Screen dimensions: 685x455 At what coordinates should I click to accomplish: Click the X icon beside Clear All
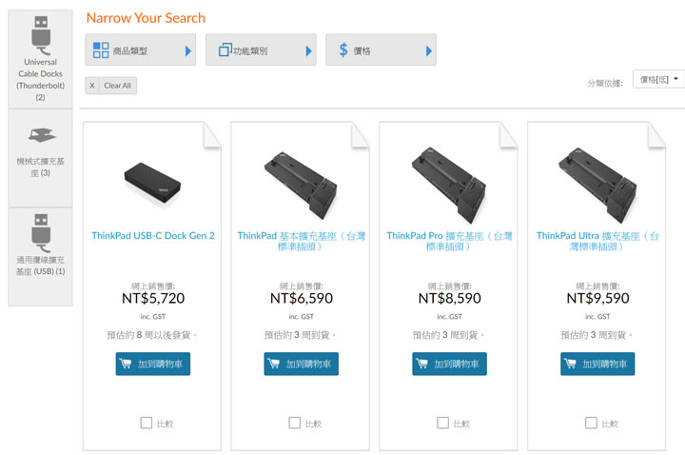coord(92,86)
